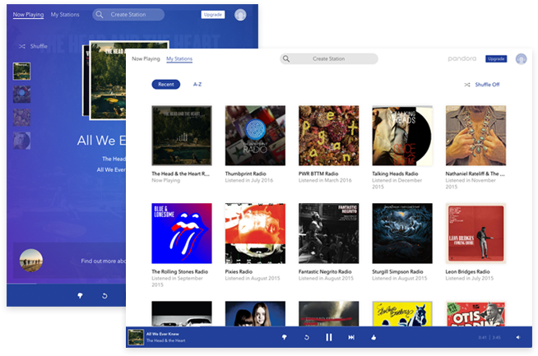Click "PWR BTTM Radio" title text
This screenshot has height=356, width=538.
(x=318, y=173)
